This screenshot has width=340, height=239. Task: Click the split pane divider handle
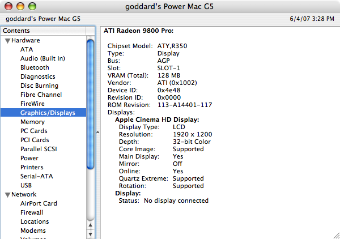97,133
